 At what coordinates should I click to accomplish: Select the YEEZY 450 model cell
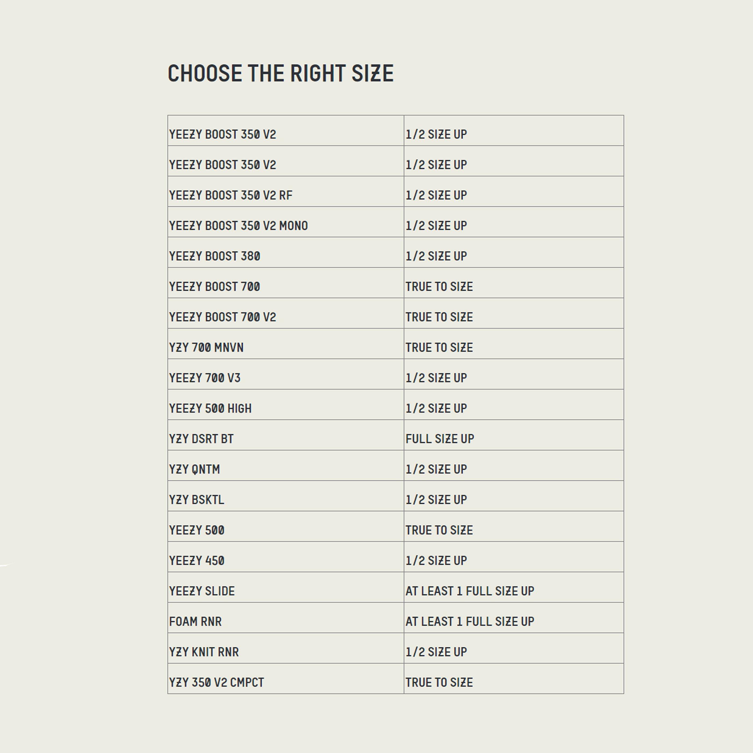(x=196, y=560)
